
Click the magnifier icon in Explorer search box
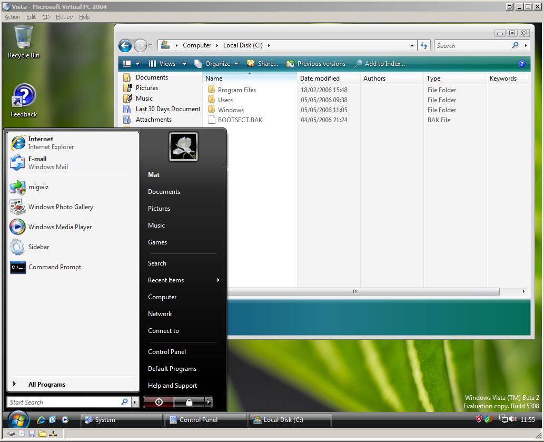[x=515, y=45]
